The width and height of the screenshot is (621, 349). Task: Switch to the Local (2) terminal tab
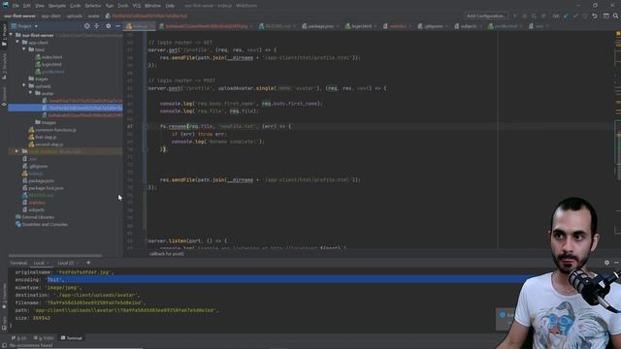66,263
